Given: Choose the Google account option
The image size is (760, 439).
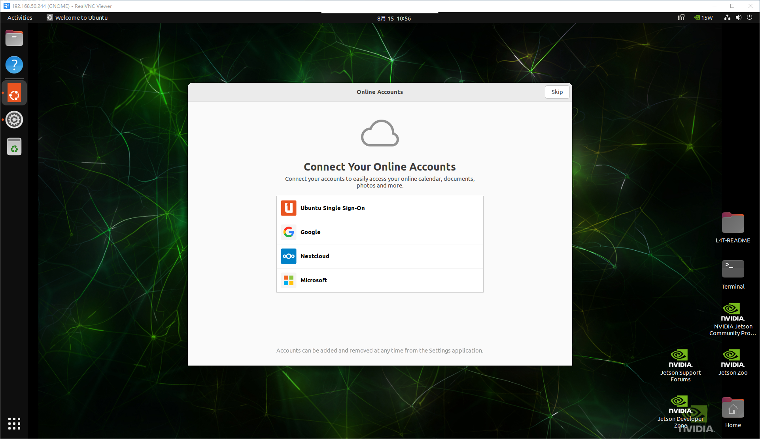Looking at the screenshot, I should 380,232.
